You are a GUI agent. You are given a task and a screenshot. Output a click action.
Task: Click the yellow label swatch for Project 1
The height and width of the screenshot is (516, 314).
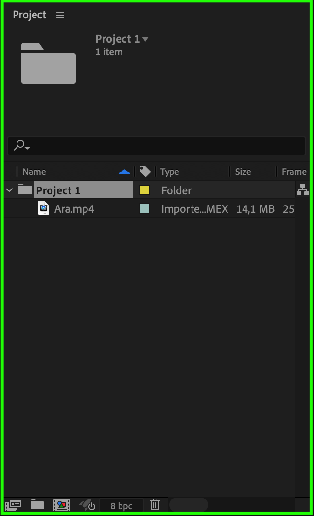pos(144,190)
